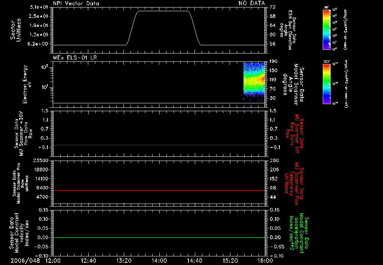Click the red 'MU Scanner Telemetry Pos' title
The width and height of the screenshot is (383, 265).
pos(294,183)
